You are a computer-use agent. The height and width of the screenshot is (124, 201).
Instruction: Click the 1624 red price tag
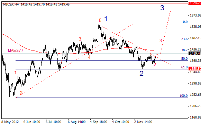pyautogui.click(x=194, y=3)
